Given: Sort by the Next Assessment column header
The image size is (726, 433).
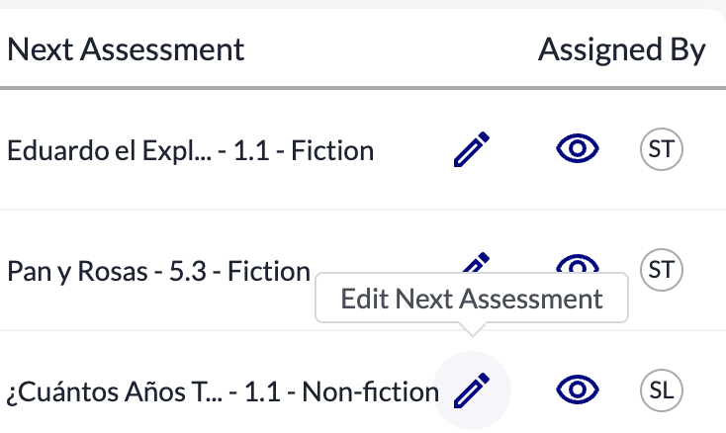Looking at the screenshot, I should tap(126, 49).
